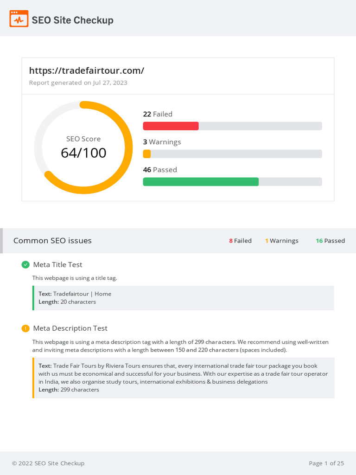The image size is (356, 475).
Task: Click the Page 1 of 25 indicator
Action: [326, 463]
